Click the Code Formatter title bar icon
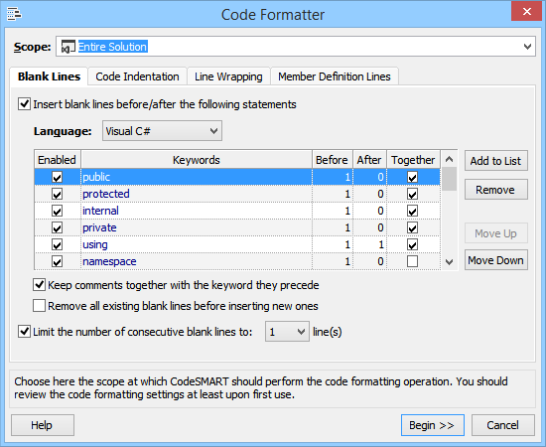Image resolution: width=546 pixels, height=447 pixels. (x=14, y=14)
